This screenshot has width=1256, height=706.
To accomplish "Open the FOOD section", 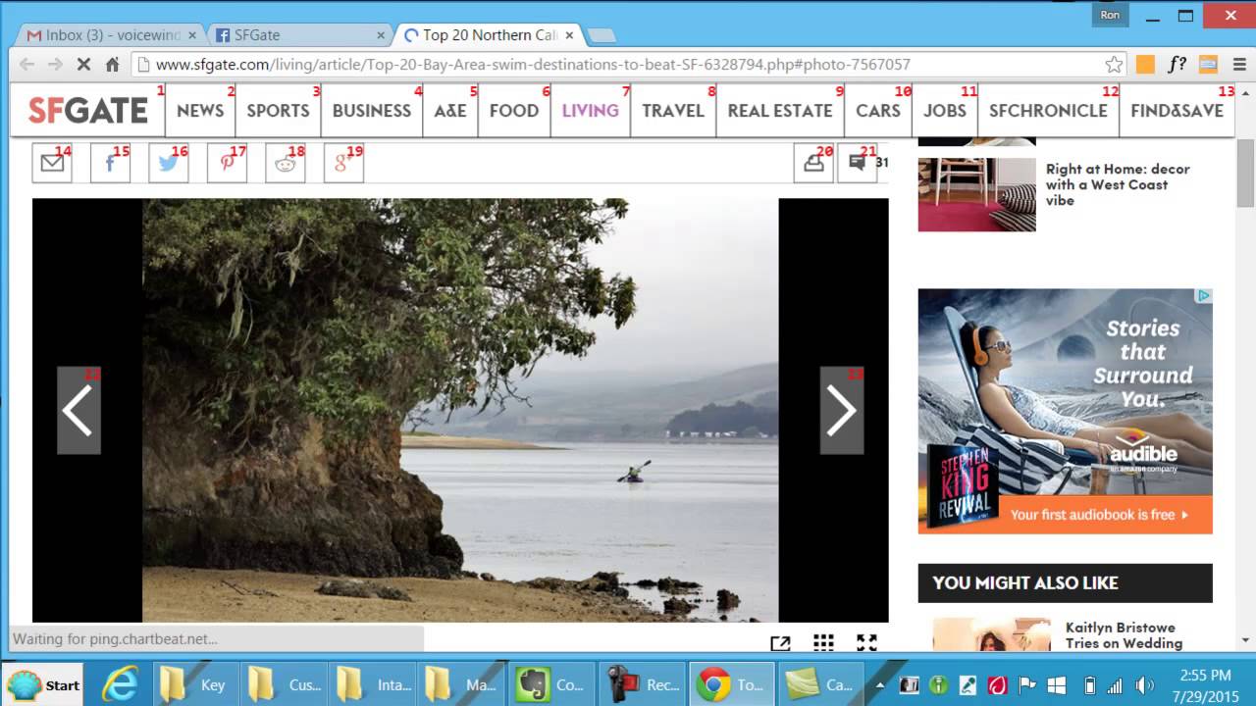I will pyautogui.click(x=514, y=110).
